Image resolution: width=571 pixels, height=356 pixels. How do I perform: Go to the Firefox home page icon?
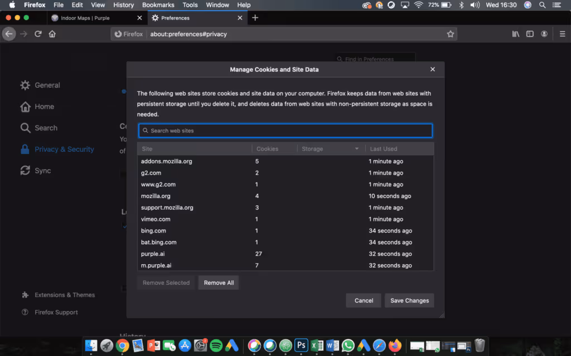point(52,34)
